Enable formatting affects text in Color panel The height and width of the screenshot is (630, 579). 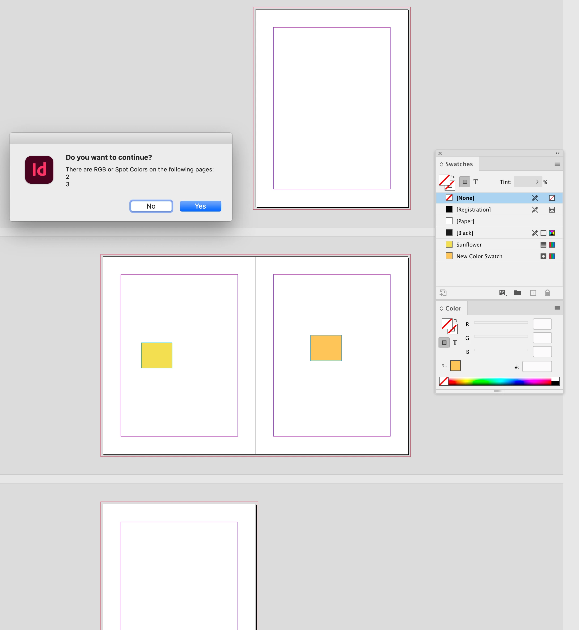click(455, 343)
